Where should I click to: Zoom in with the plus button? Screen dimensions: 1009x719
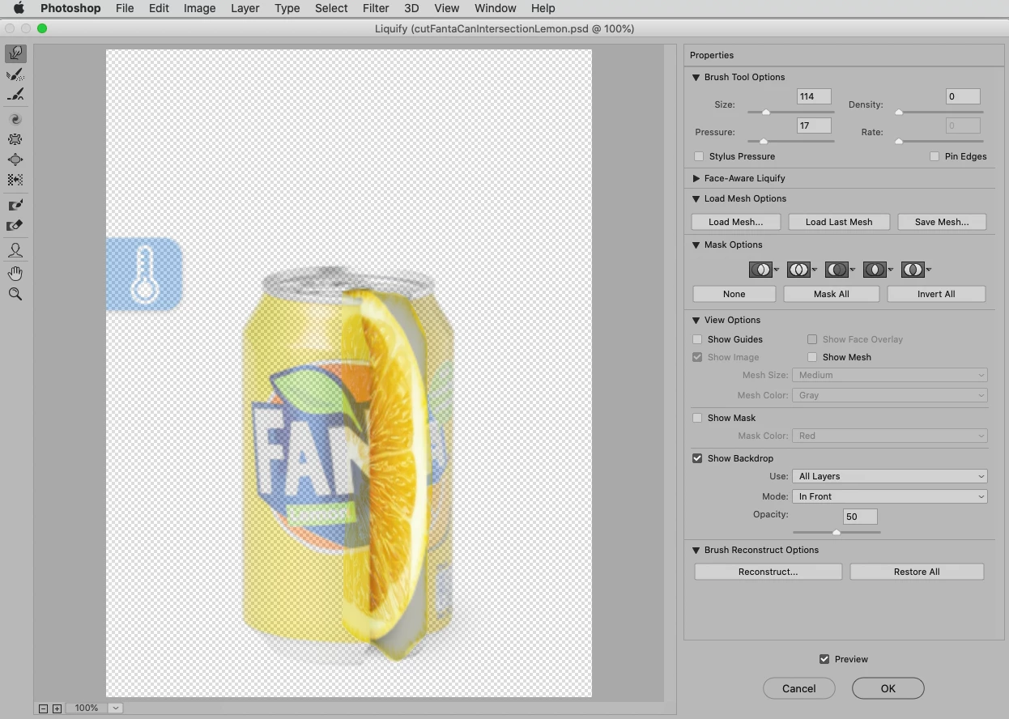click(57, 708)
